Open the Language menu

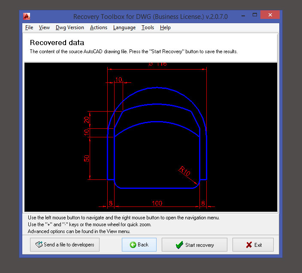(124, 27)
